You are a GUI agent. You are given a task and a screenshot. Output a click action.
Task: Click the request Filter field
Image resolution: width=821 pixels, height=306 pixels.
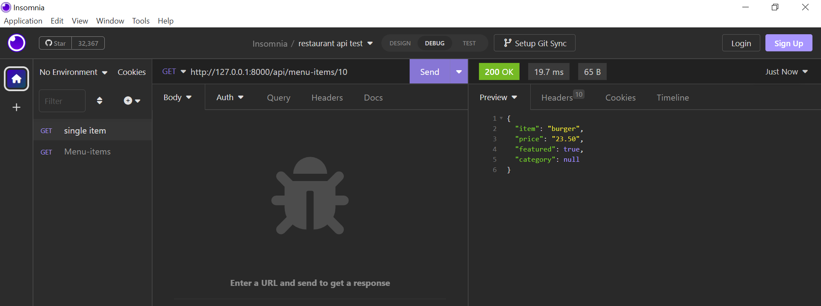click(62, 101)
